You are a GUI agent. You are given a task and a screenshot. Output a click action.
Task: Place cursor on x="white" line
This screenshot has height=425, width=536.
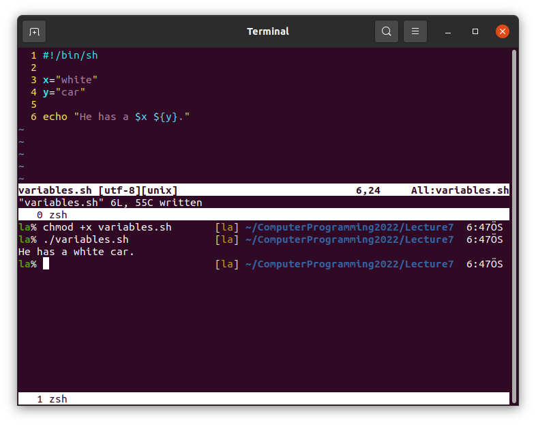(x=70, y=80)
